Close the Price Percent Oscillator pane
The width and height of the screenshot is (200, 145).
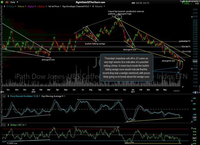pos(4,96)
